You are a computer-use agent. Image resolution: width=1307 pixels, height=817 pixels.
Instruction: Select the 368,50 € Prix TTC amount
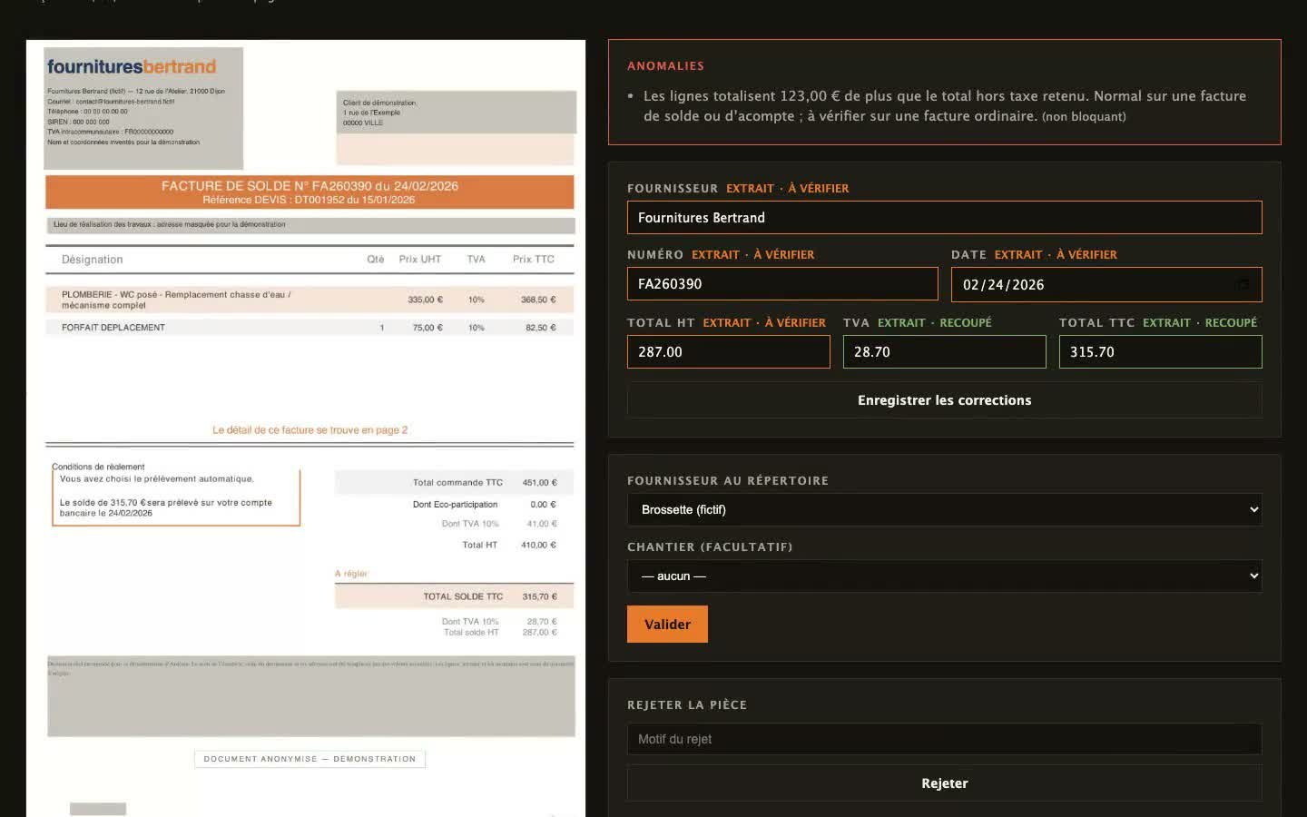(x=538, y=300)
